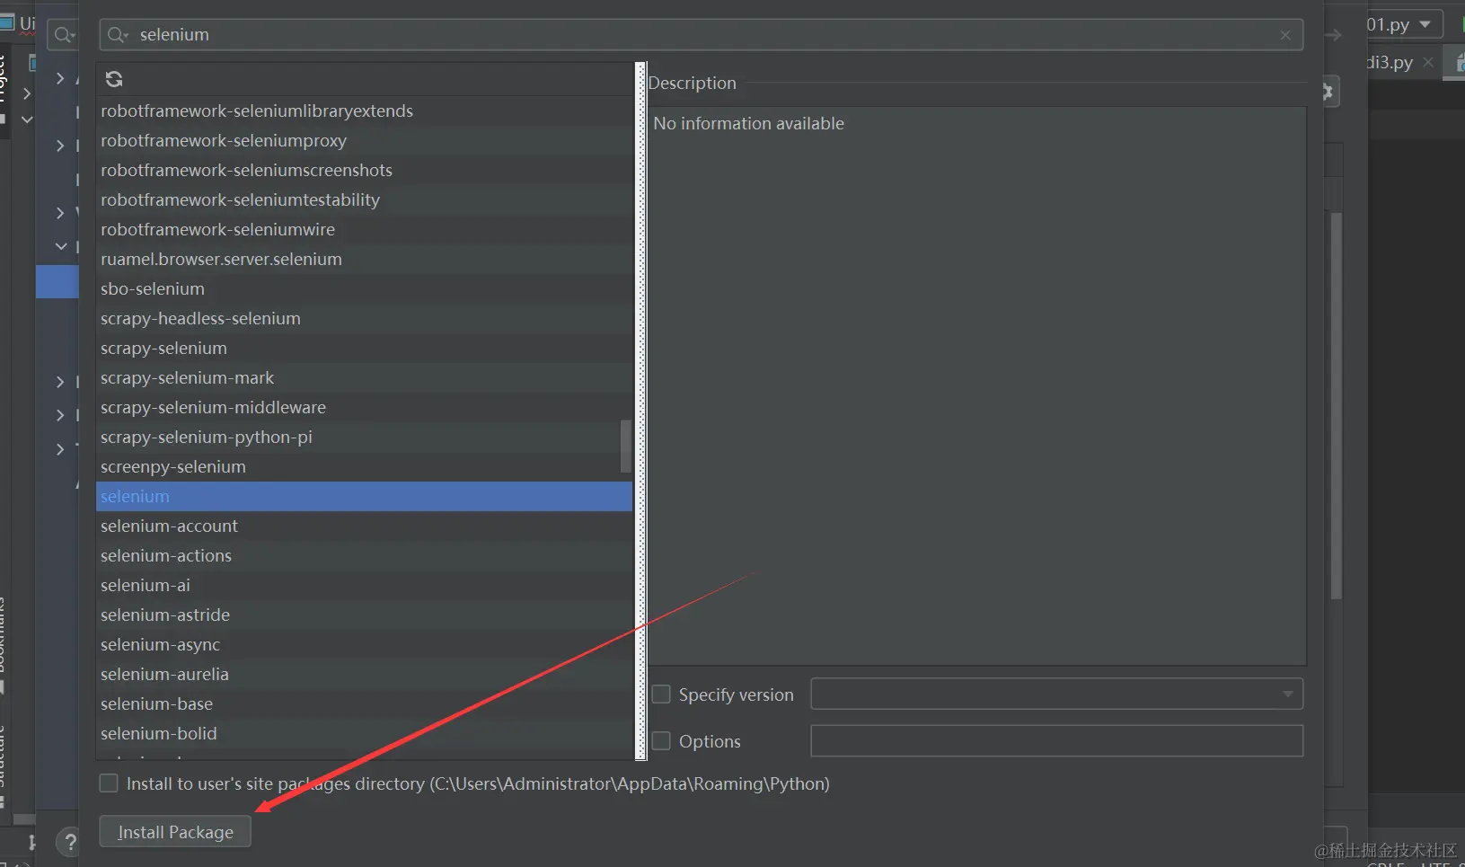Click the forward navigation arrow in settings
The image size is (1465, 867).
tap(1334, 35)
